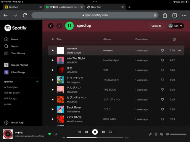Click the Upgrade button
This screenshot has width=190, height=142.
pos(156,26)
